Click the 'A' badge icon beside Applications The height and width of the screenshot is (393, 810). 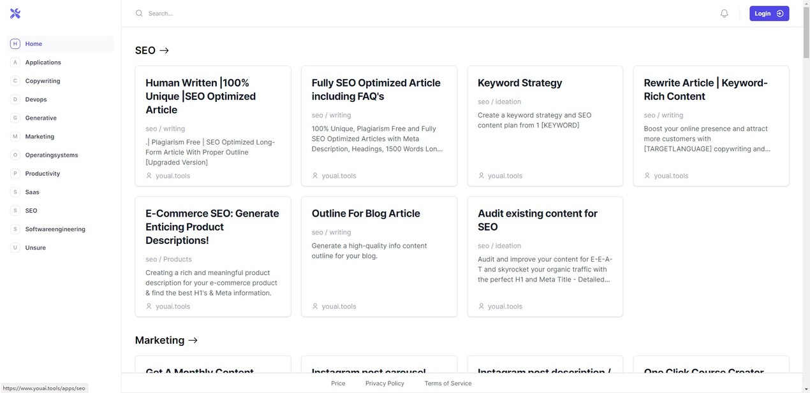pyautogui.click(x=15, y=62)
